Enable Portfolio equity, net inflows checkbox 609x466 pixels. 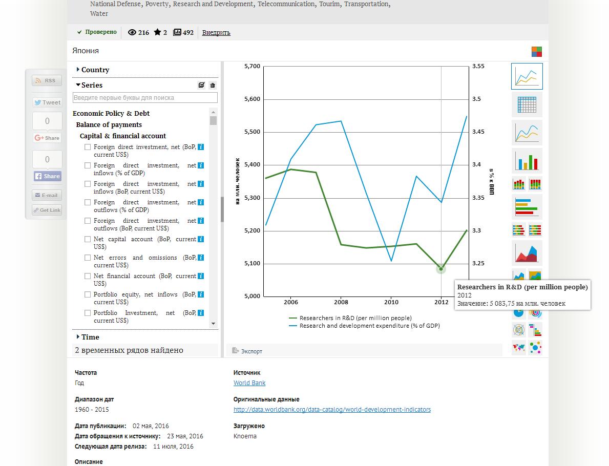pyautogui.click(x=88, y=294)
